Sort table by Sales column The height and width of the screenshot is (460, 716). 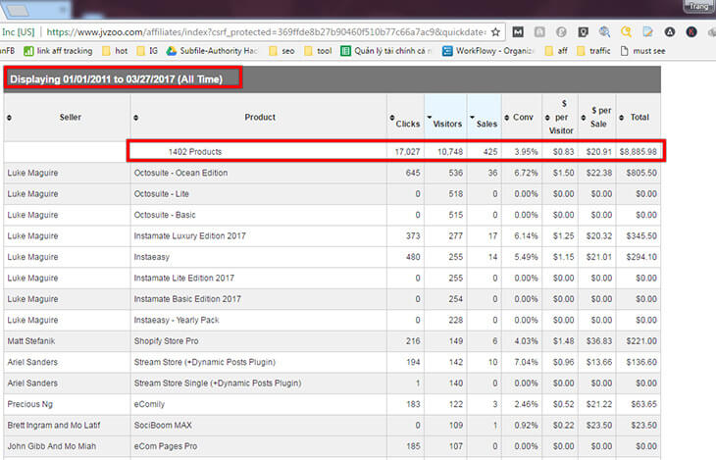[484, 118]
